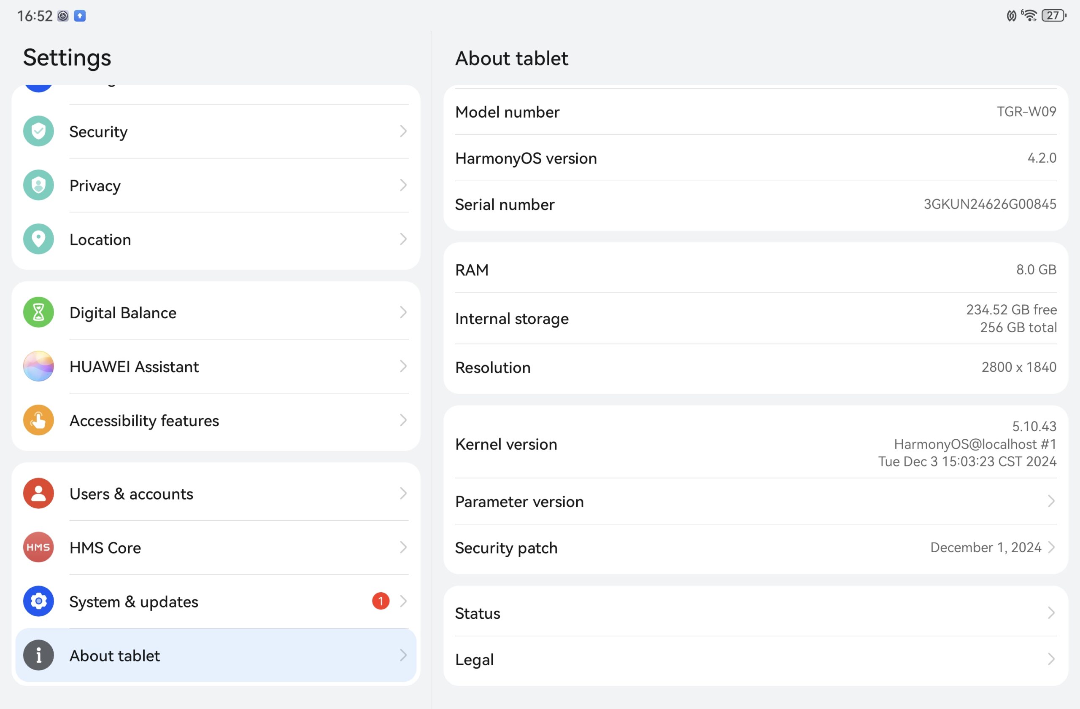
Task: Go to Digital Balance settings
Action: [216, 312]
